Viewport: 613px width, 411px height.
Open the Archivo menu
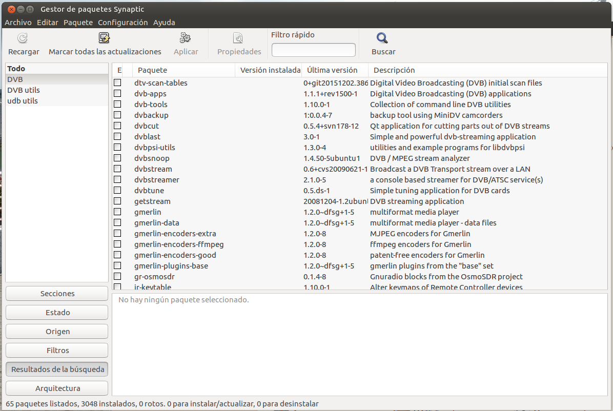[18, 22]
